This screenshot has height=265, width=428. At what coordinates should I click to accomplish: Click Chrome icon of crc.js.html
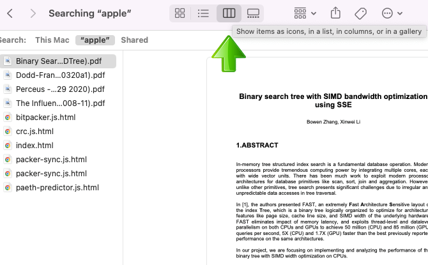8,132
